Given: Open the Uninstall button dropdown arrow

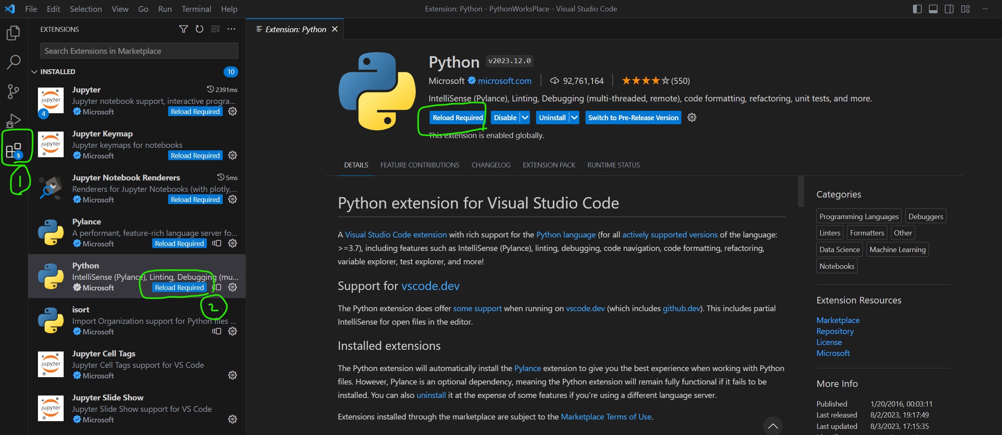Looking at the screenshot, I should (x=574, y=118).
